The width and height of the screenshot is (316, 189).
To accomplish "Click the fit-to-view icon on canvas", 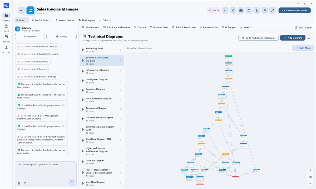I will (310, 177).
